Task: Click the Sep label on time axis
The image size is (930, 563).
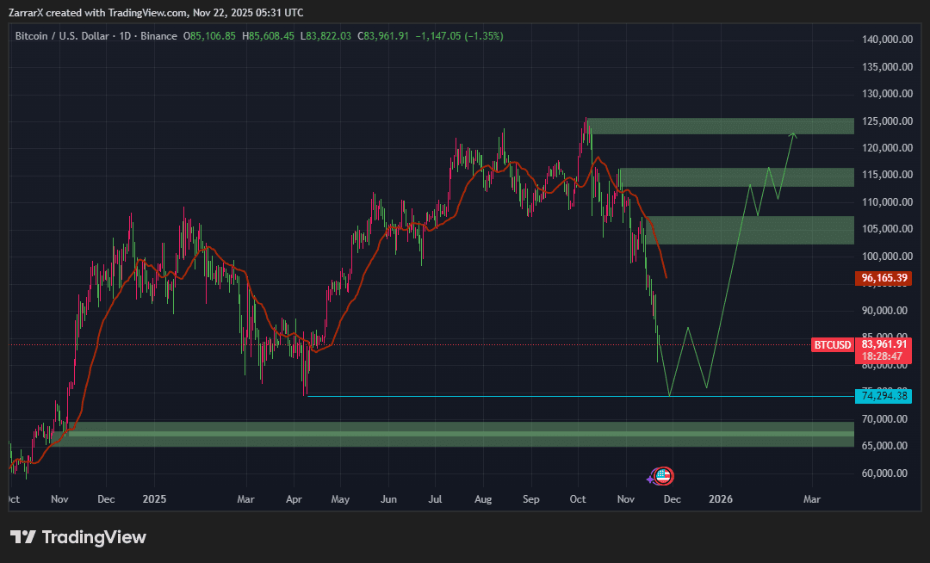Action: 530,499
